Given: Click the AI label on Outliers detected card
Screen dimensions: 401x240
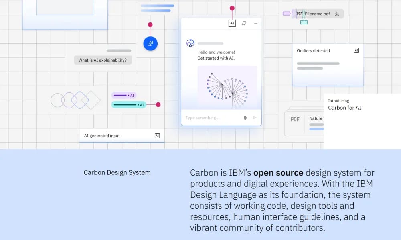Looking at the screenshot, I should click(x=356, y=50).
